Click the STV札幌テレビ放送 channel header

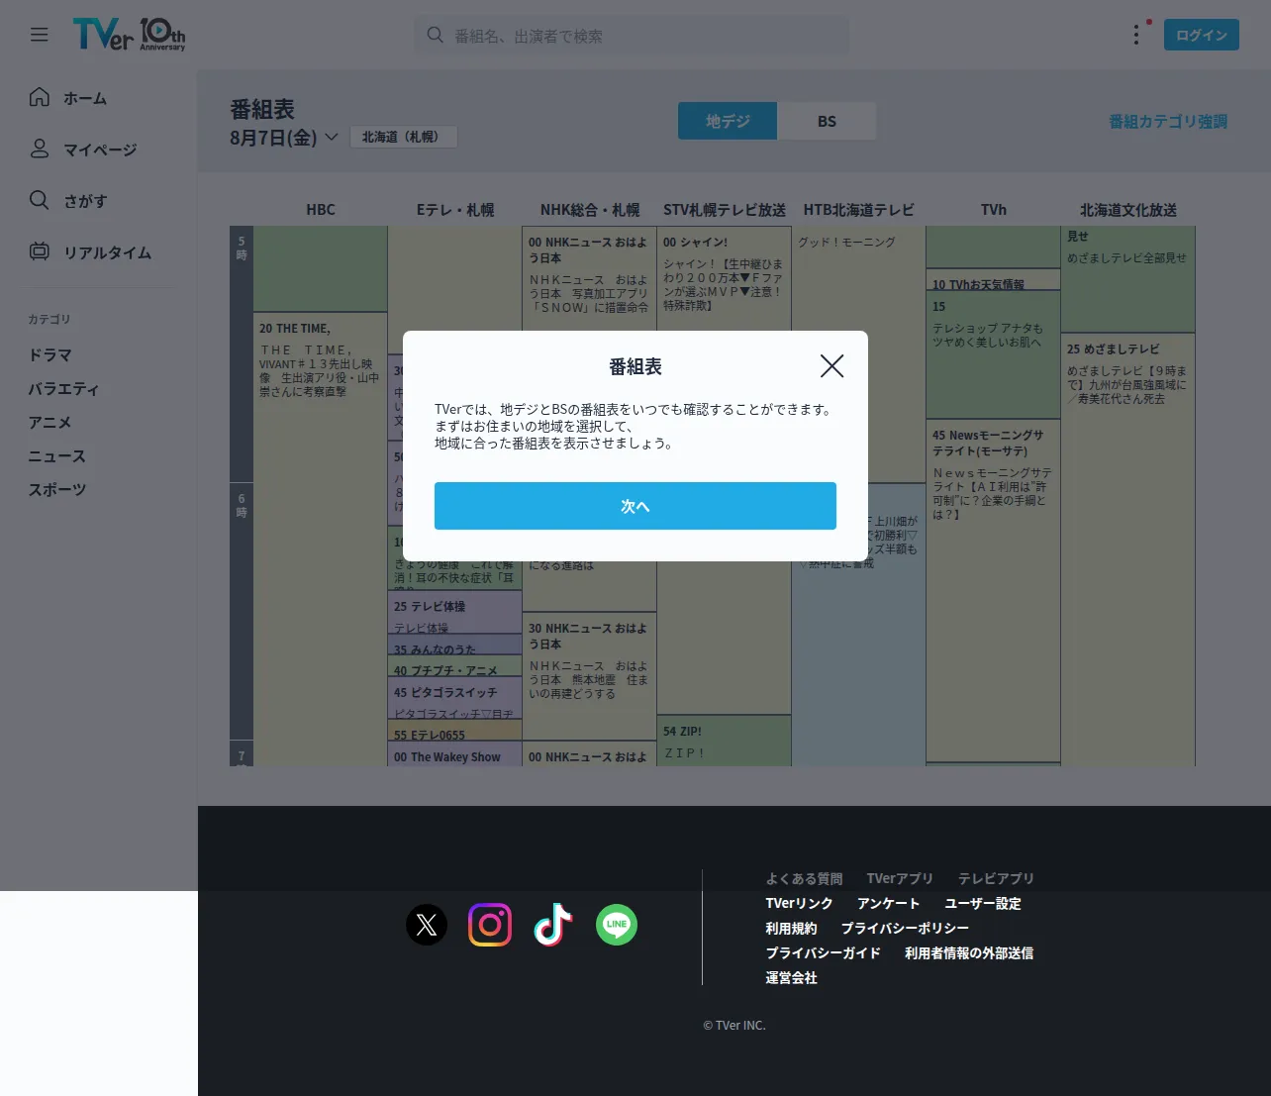click(x=725, y=210)
